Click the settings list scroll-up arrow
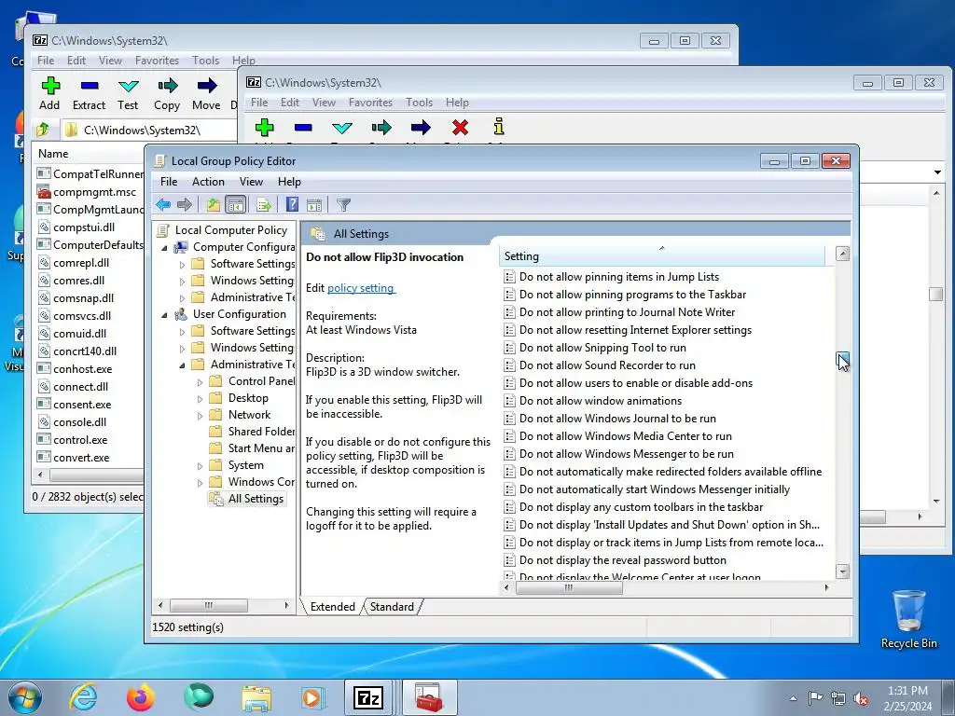955x716 pixels. tap(842, 254)
